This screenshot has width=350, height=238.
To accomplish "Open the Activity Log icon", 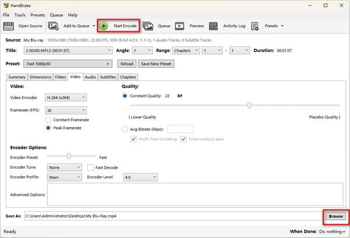I will (213, 26).
